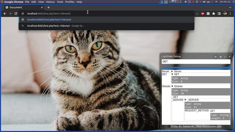This screenshot has height=132, width=235.
Task: Open the Edit menu
Action: pyautogui.click(x=33, y=2)
